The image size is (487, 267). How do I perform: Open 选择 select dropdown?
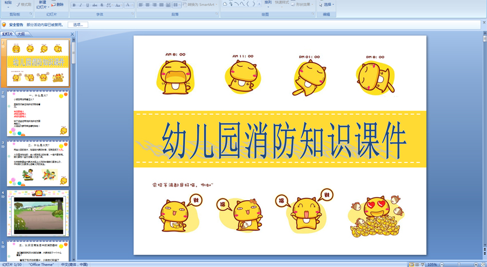(327, 5)
